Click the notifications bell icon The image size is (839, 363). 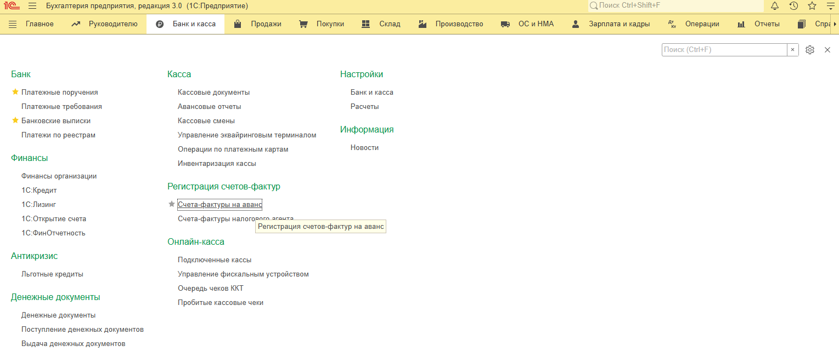click(775, 6)
